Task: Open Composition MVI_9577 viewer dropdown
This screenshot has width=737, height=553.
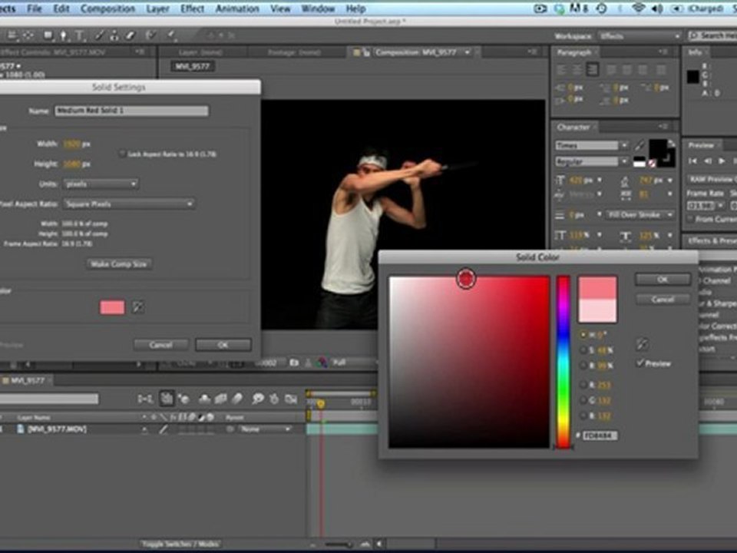Action: (468, 52)
